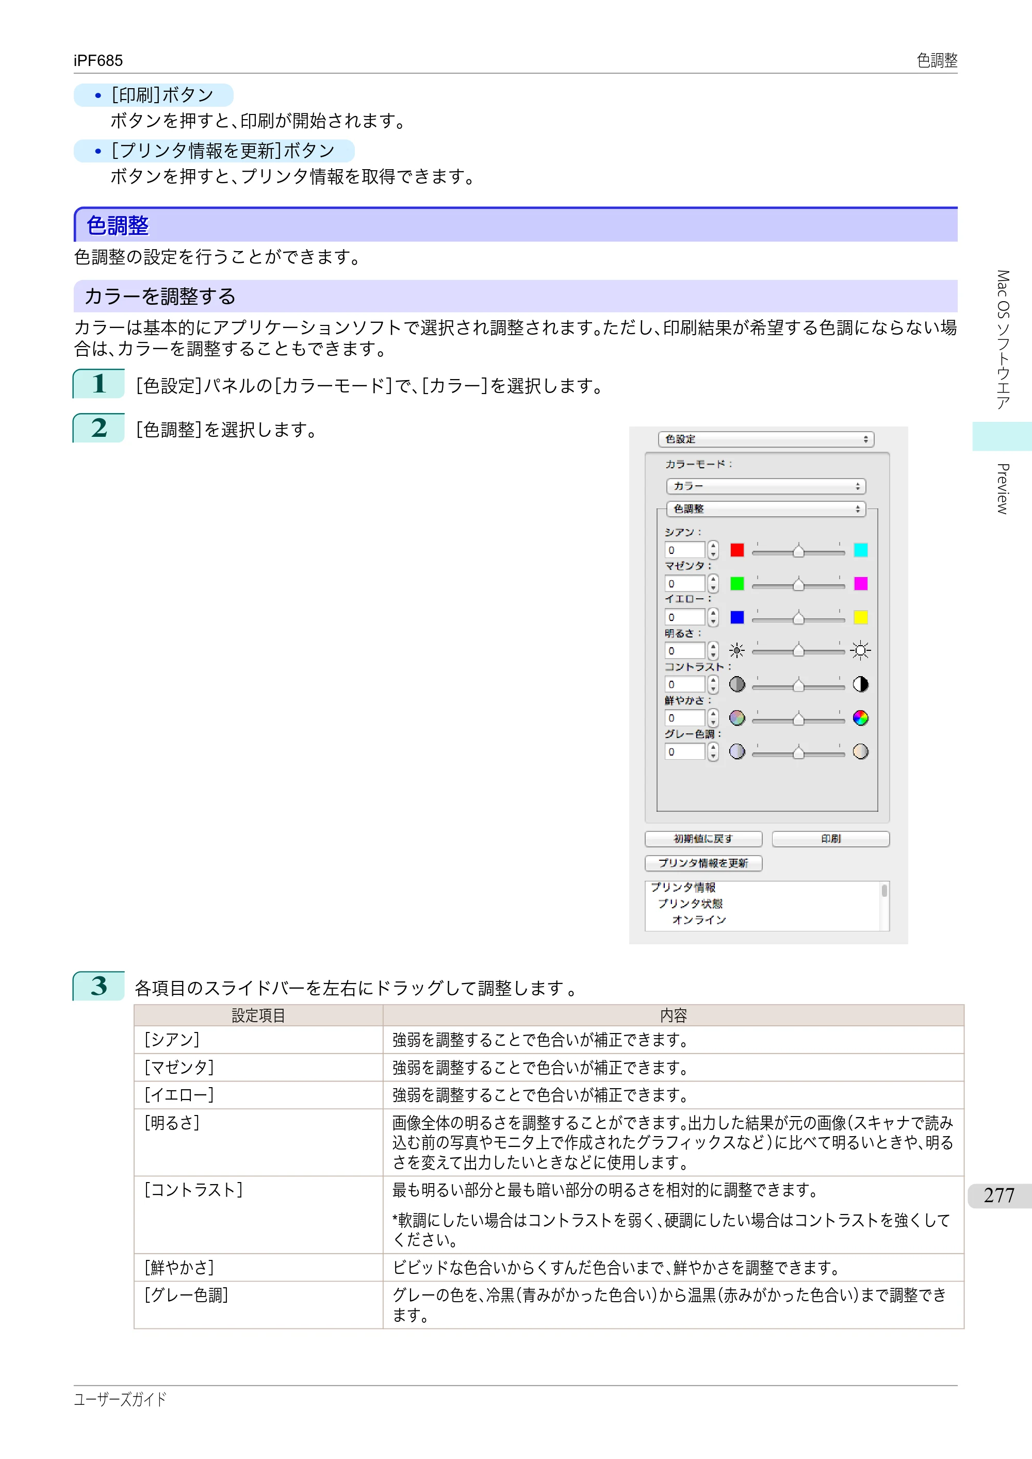1032x1459 pixels.
Task: Click the desaturated color wheel icon
Action: coord(737,718)
